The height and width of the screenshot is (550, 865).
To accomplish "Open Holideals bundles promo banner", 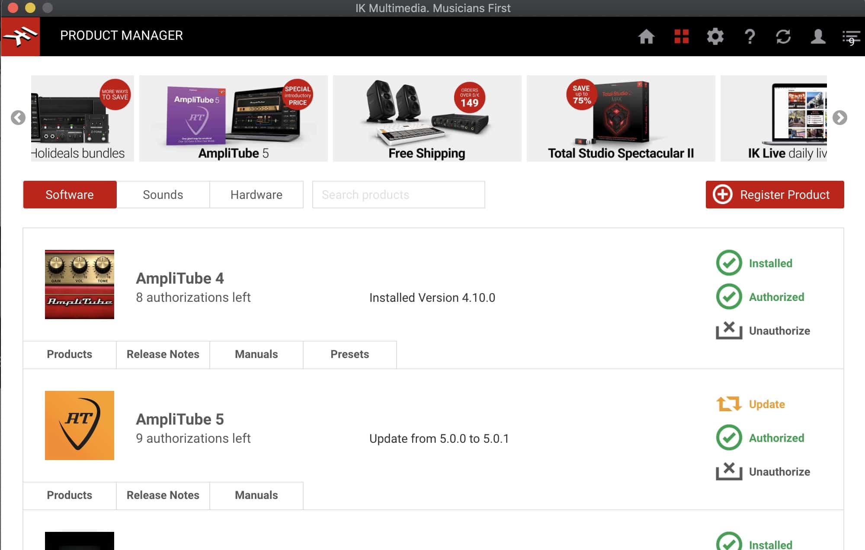I will pyautogui.click(x=82, y=118).
